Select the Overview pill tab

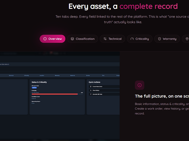(52, 39)
